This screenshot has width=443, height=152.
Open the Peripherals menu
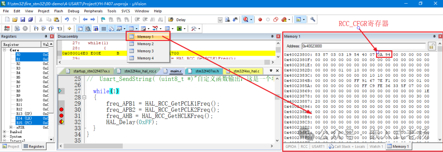point(93,11)
